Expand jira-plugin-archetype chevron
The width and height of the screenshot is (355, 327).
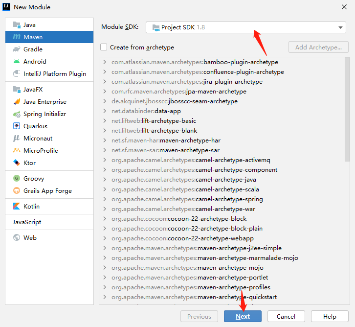click(x=105, y=82)
